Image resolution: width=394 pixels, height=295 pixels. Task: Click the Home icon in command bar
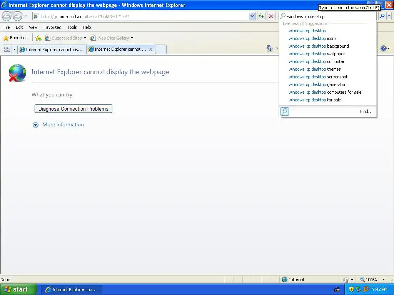tap(270, 48)
